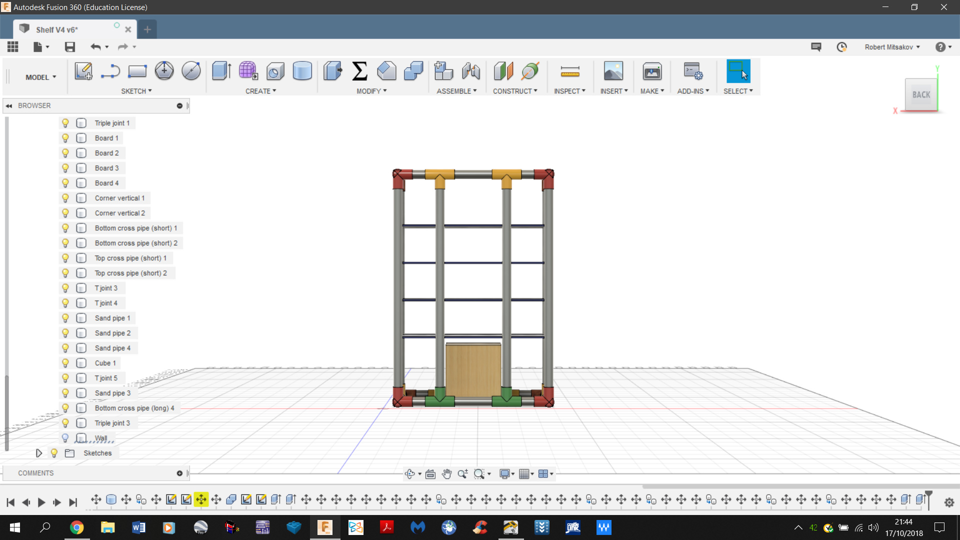Click the New Component icon
The width and height of the screenshot is (960, 540).
tap(443, 71)
